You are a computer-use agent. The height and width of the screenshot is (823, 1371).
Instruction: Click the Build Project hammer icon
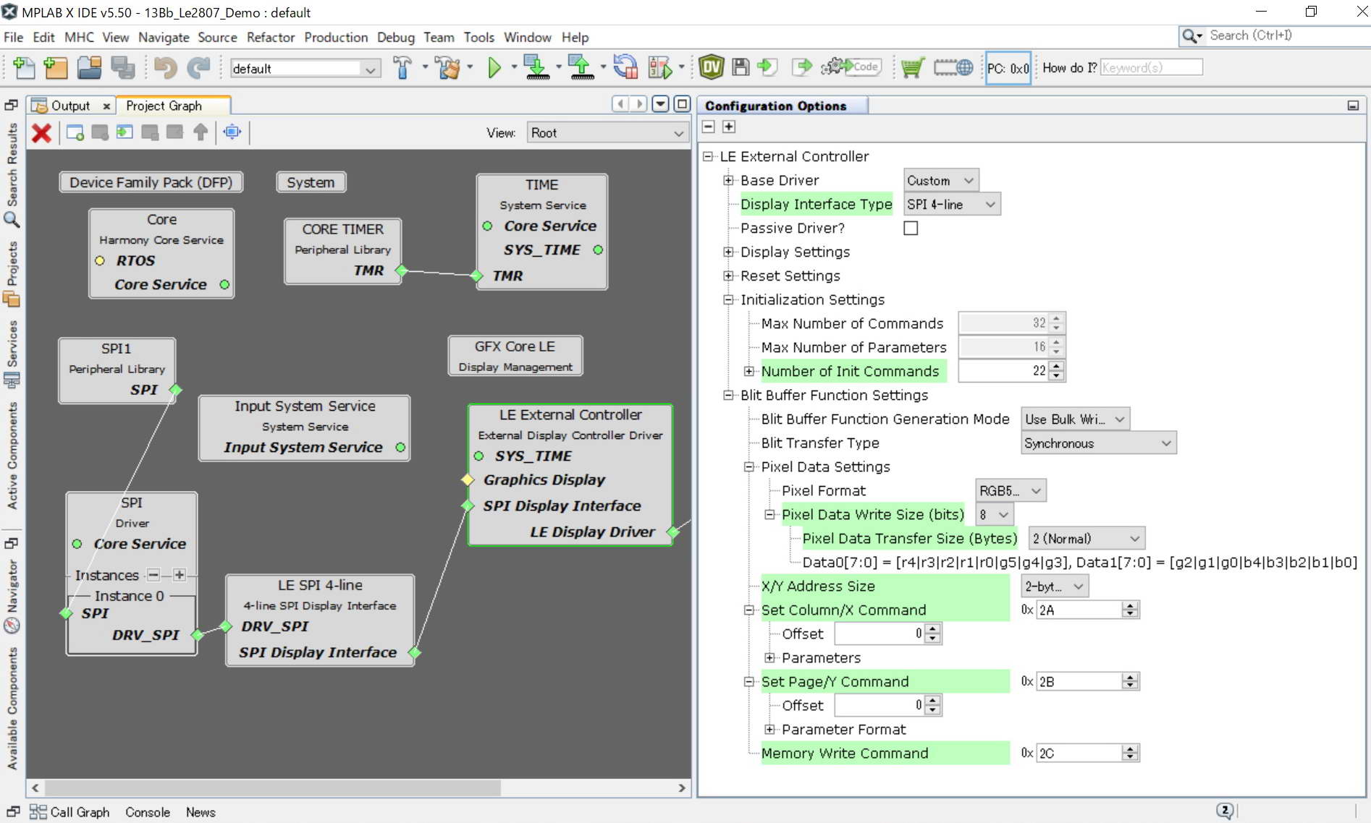[403, 68]
